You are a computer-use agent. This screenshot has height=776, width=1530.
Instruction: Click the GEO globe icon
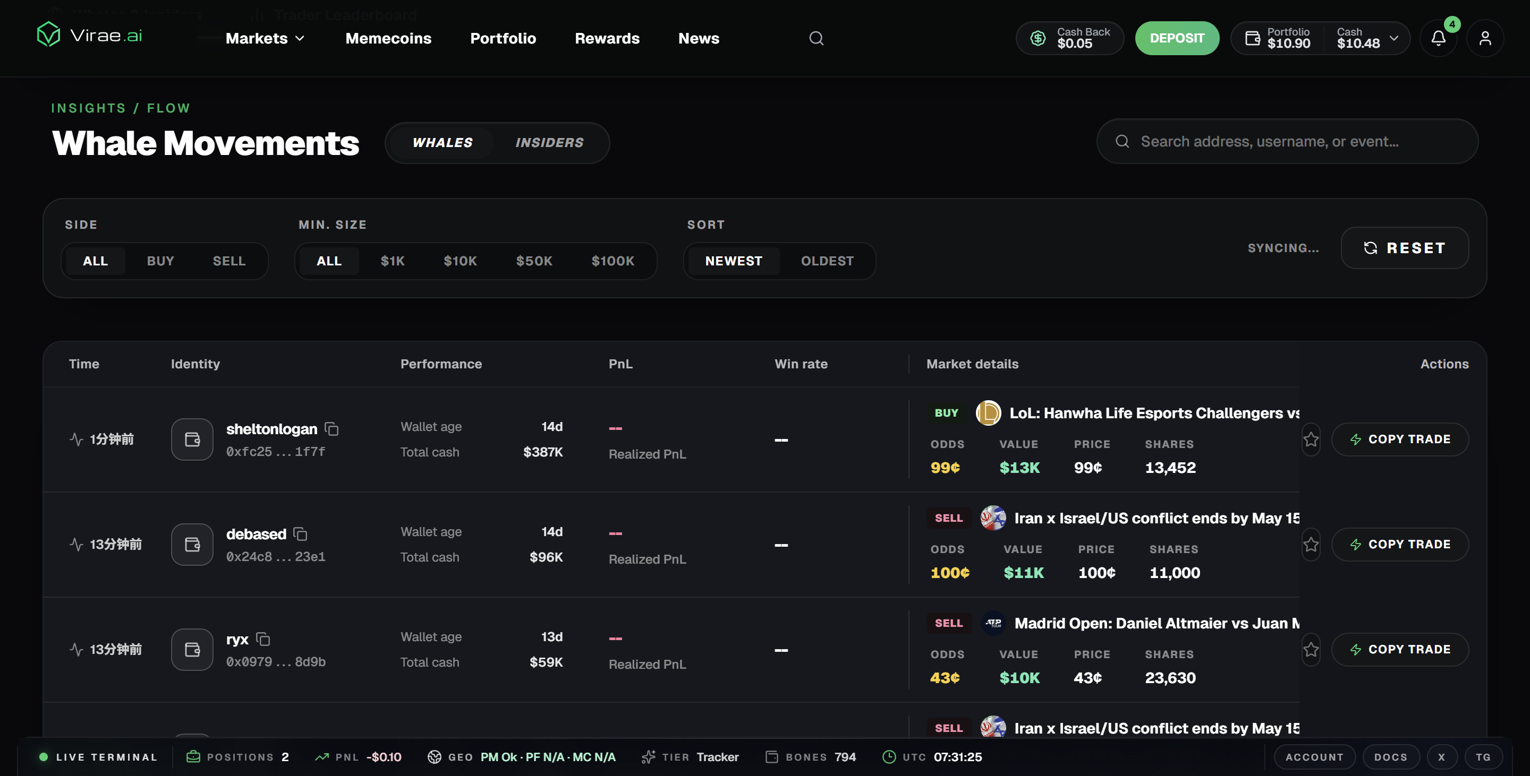[435, 757]
